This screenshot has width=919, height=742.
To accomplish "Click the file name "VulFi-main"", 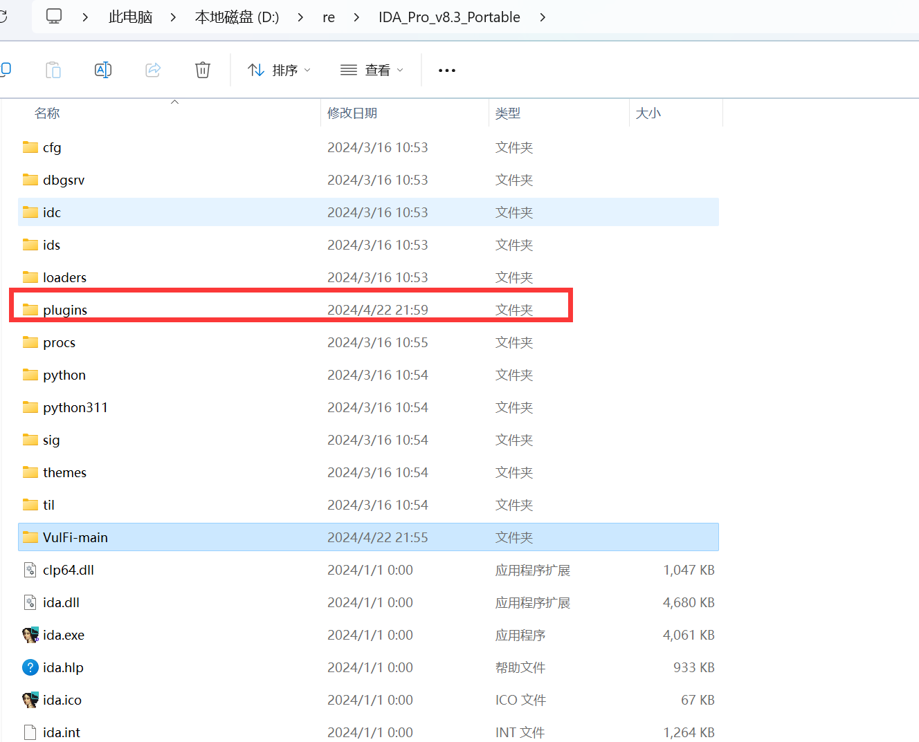I will coord(75,537).
